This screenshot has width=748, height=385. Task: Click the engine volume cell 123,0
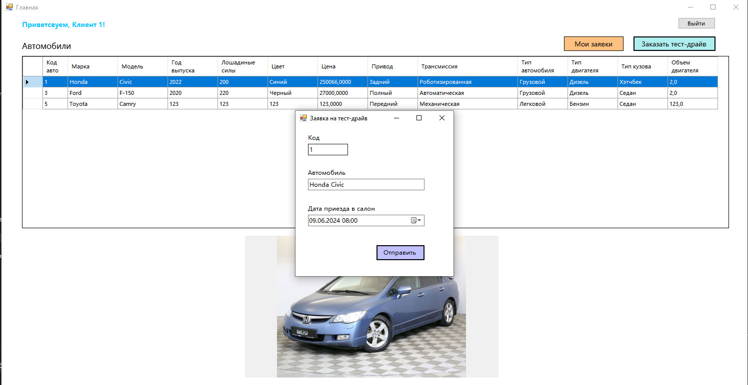point(692,104)
